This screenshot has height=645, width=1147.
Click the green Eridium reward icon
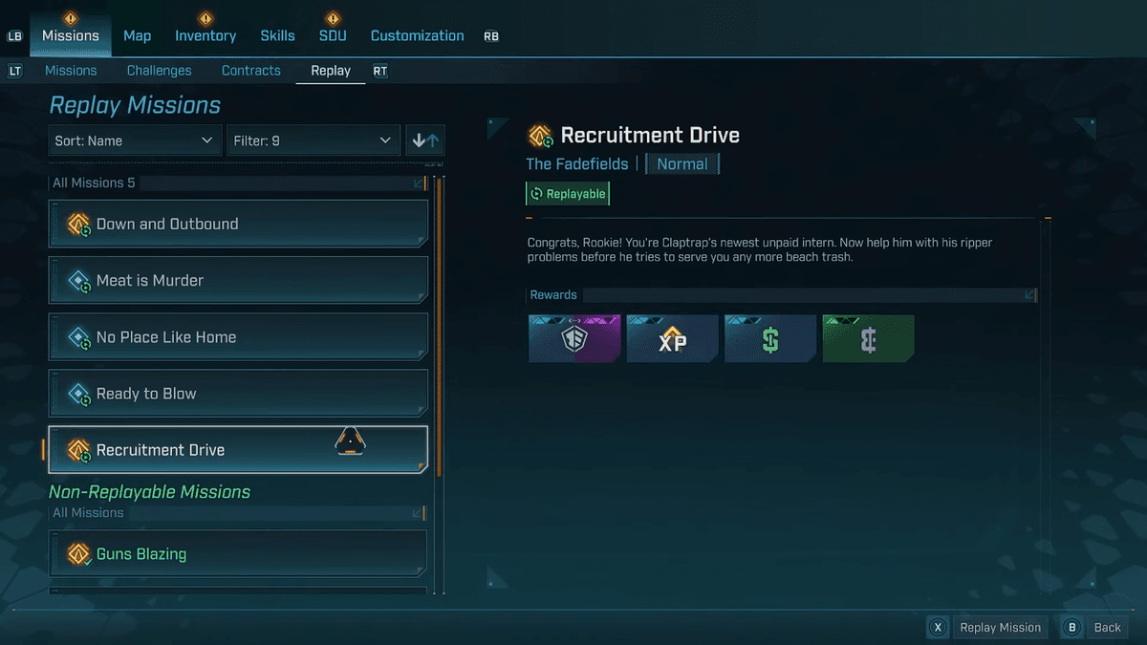[x=868, y=339]
